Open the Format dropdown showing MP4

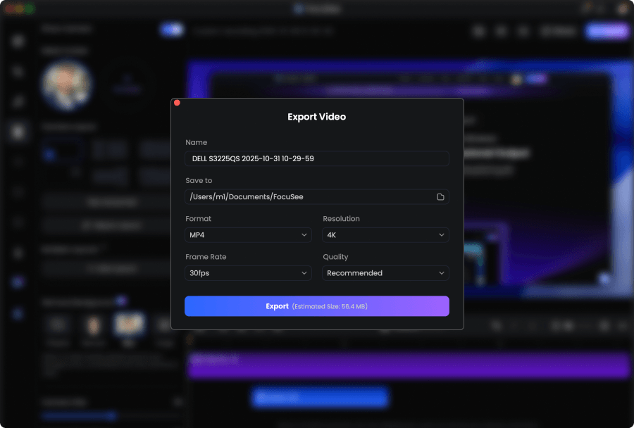[x=248, y=235]
